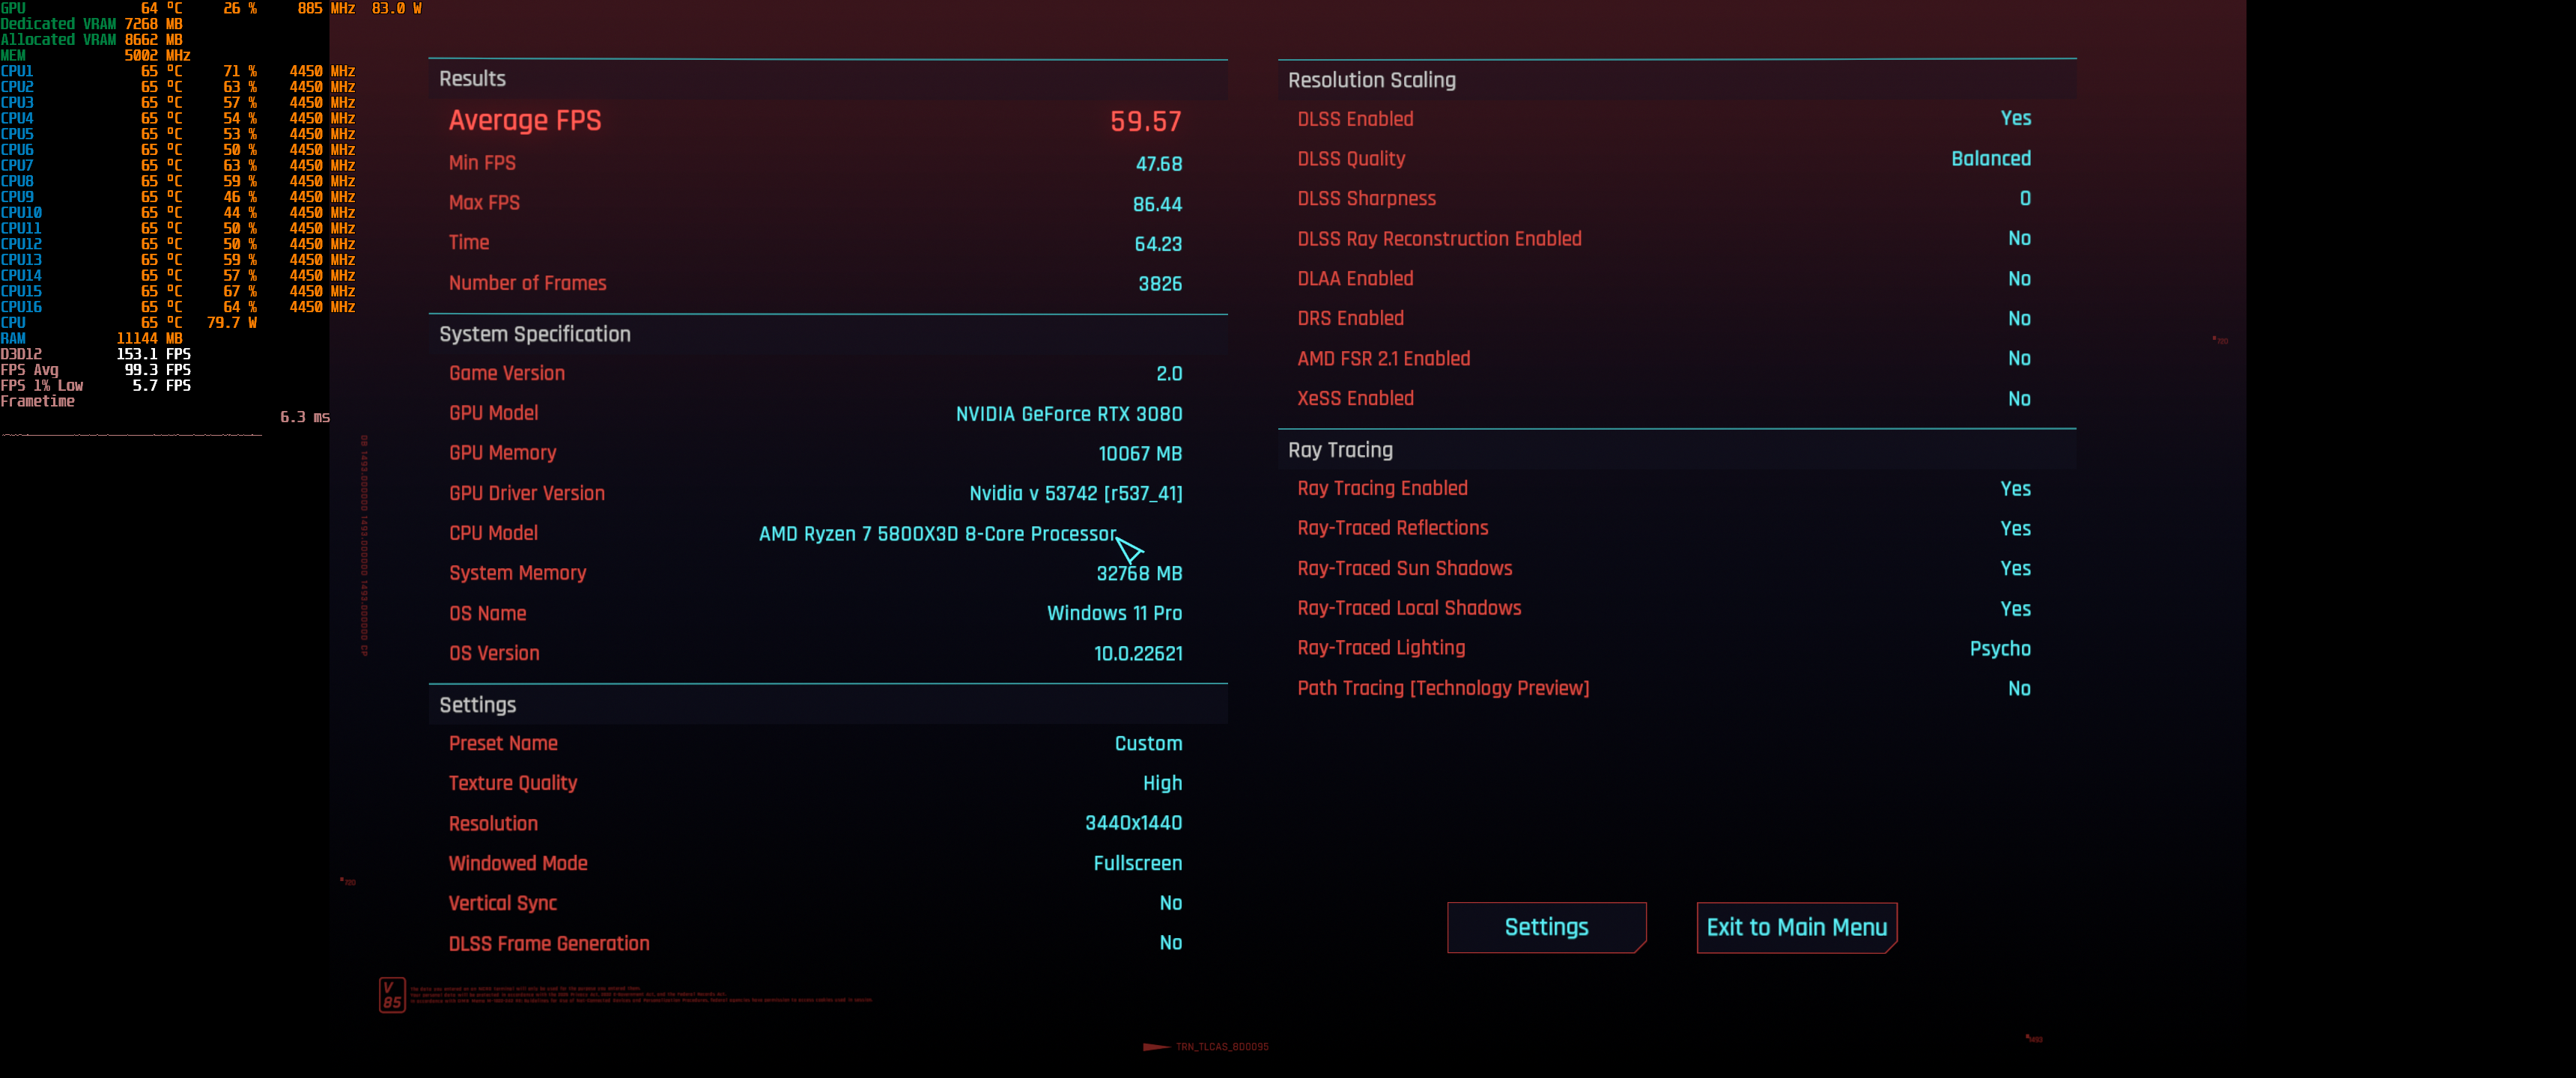Select the Results section header

(x=472, y=79)
